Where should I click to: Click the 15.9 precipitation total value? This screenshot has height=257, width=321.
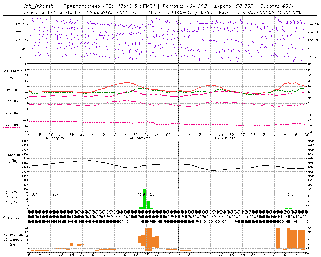click(x=141, y=195)
